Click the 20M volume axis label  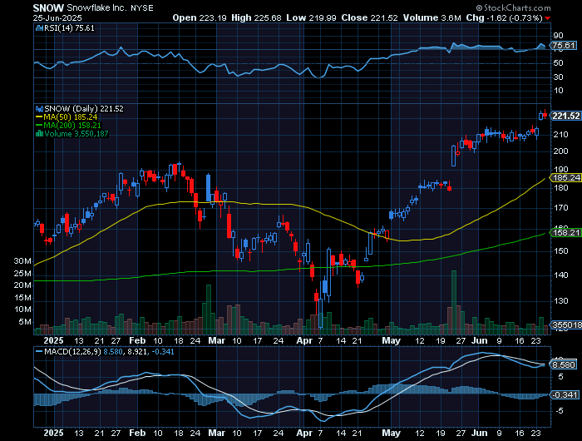pos(22,285)
